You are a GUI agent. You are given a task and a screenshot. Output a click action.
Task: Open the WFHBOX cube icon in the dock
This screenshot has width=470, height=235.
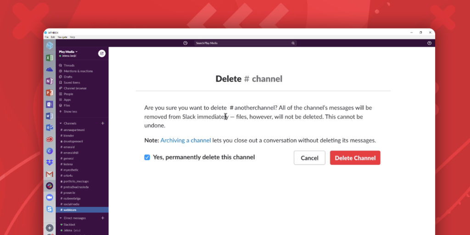point(50,45)
